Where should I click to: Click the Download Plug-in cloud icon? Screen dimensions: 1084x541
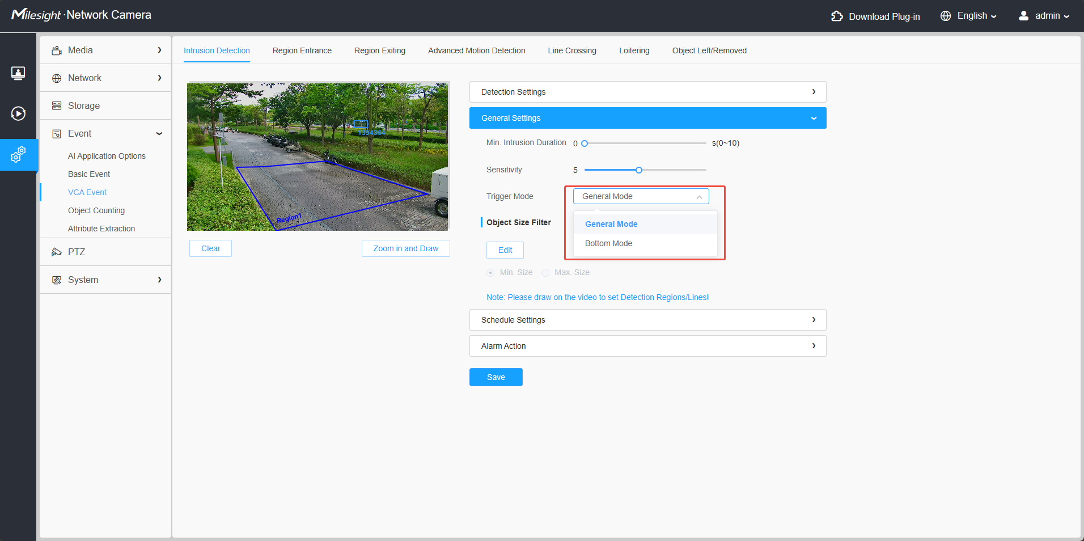click(x=837, y=16)
